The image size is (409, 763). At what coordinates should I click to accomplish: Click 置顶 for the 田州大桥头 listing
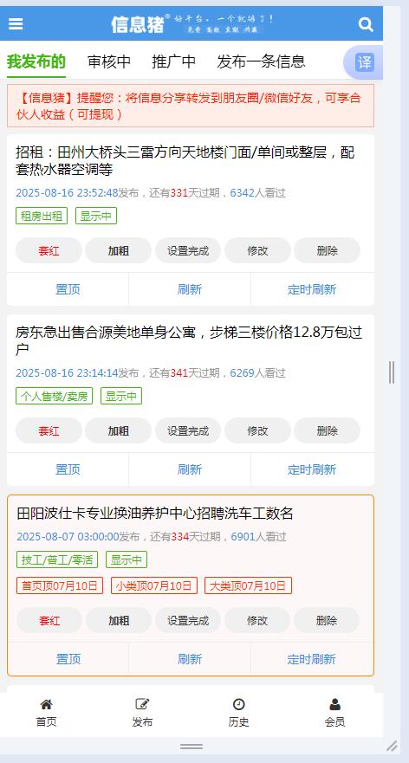click(x=68, y=289)
